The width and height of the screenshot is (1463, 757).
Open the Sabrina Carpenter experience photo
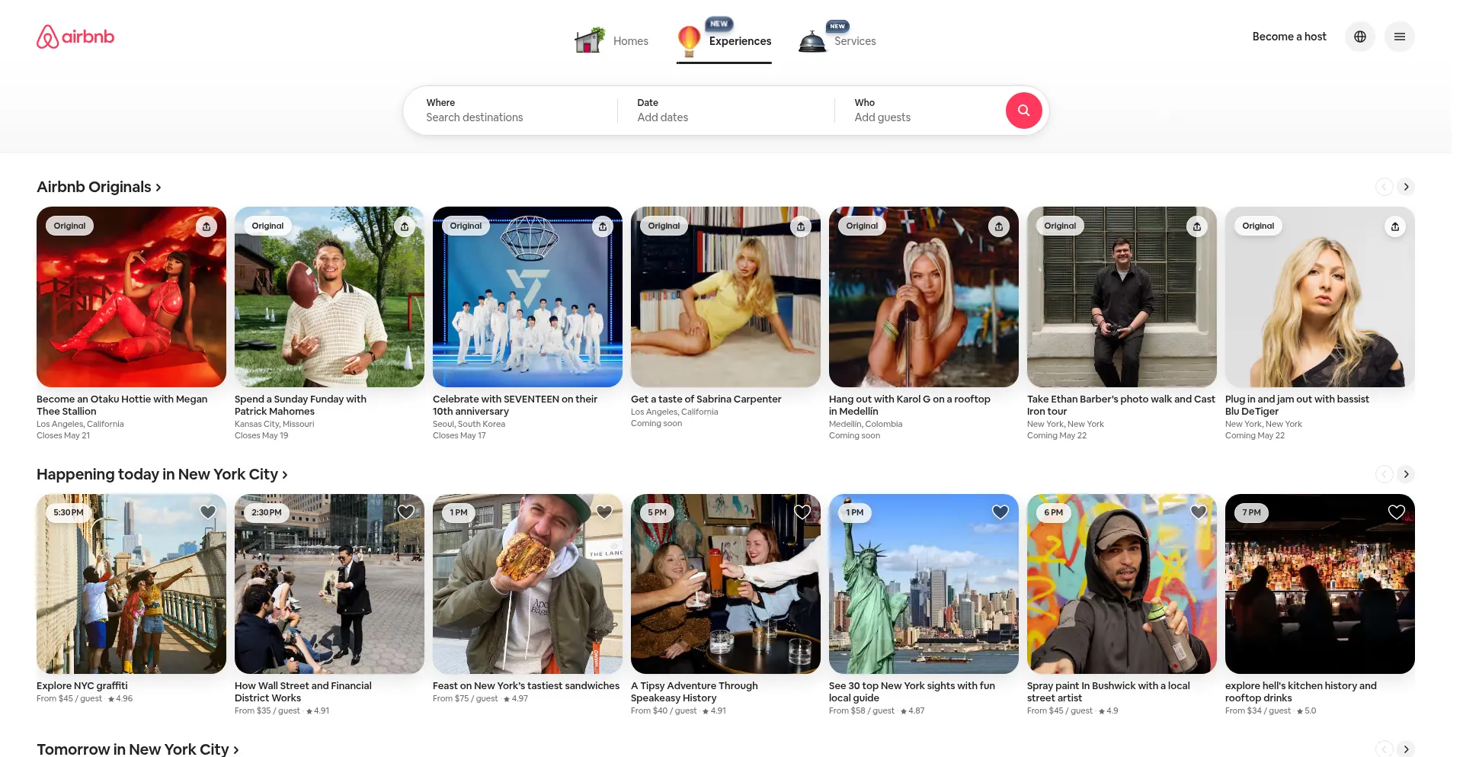click(725, 297)
